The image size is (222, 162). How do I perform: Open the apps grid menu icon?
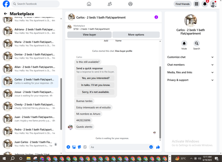point(196,4)
